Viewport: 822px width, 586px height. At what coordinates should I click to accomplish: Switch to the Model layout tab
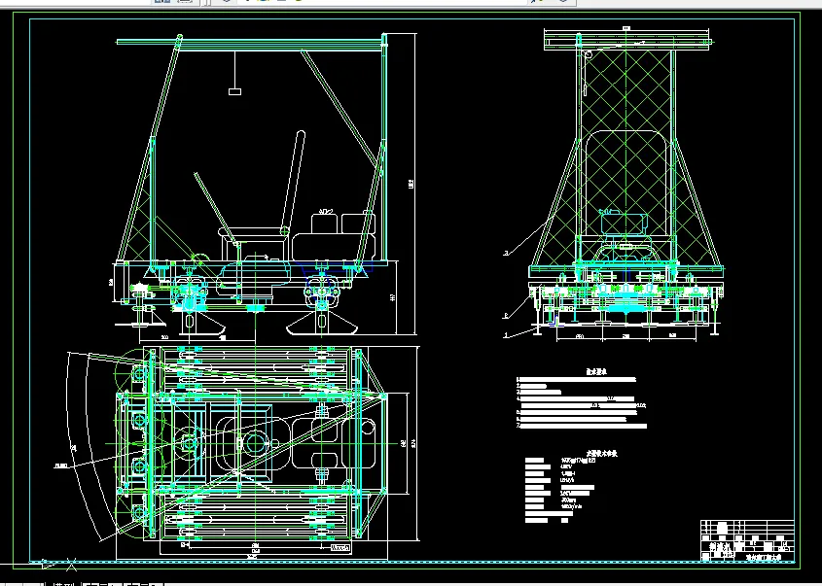point(63,583)
